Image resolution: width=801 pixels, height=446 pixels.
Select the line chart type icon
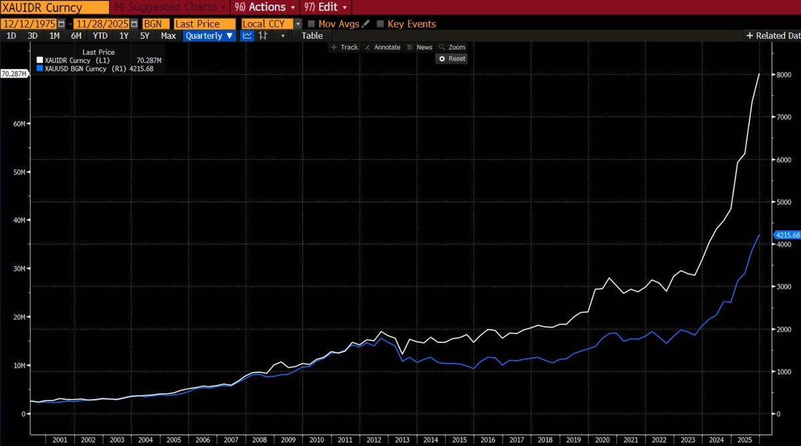coord(246,35)
